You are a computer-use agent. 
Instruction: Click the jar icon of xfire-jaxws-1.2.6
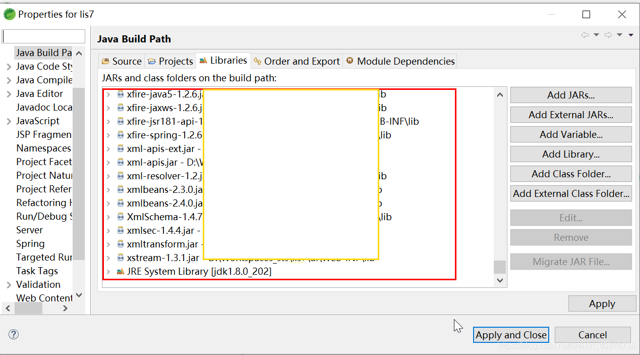121,108
